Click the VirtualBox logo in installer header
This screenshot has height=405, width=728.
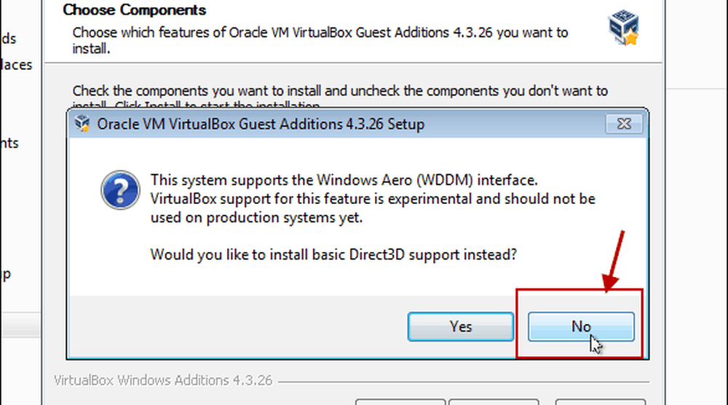point(624,28)
